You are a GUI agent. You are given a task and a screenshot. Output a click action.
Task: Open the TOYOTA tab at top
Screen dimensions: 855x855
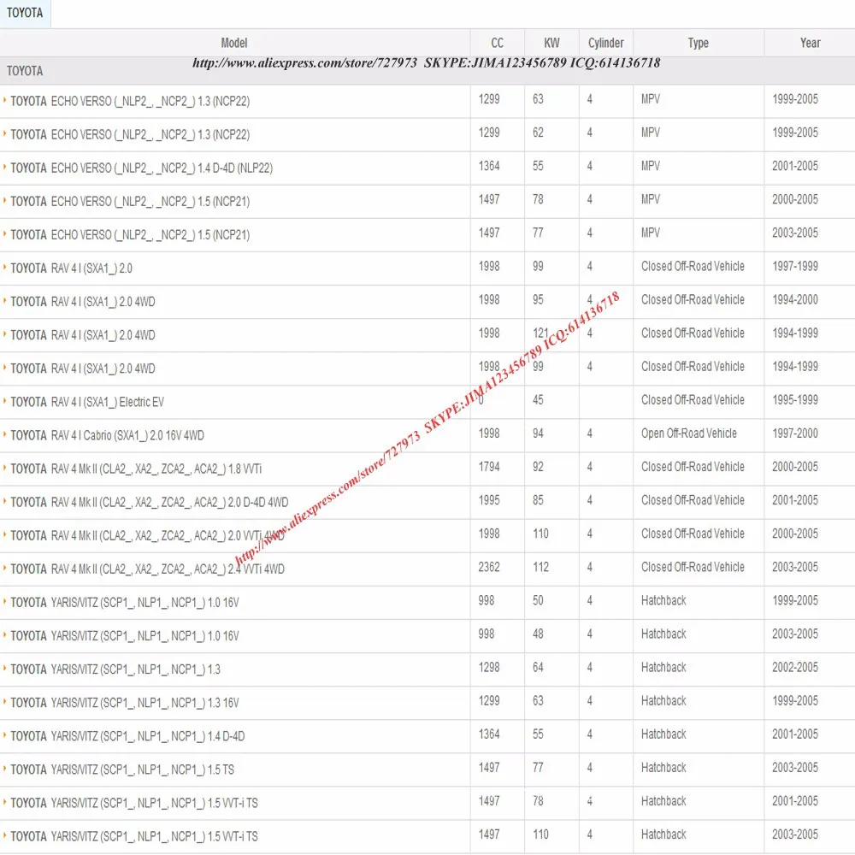click(25, 13)
